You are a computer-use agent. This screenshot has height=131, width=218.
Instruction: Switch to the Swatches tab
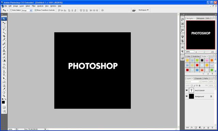196,56
